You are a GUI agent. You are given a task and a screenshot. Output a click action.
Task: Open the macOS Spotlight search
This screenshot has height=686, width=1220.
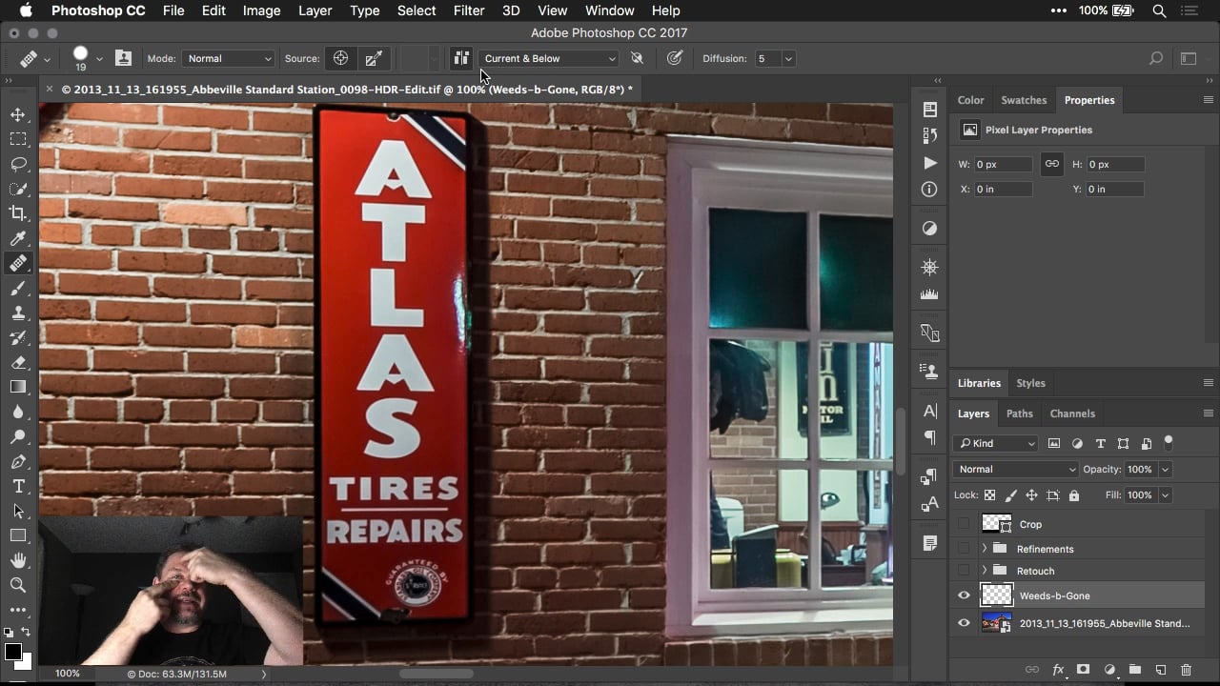click(1159, 10)
